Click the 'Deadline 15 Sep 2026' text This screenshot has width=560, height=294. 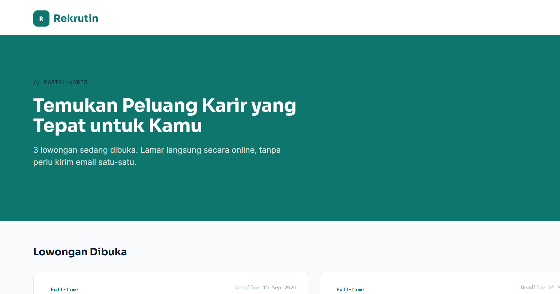[x=266, y=288]
